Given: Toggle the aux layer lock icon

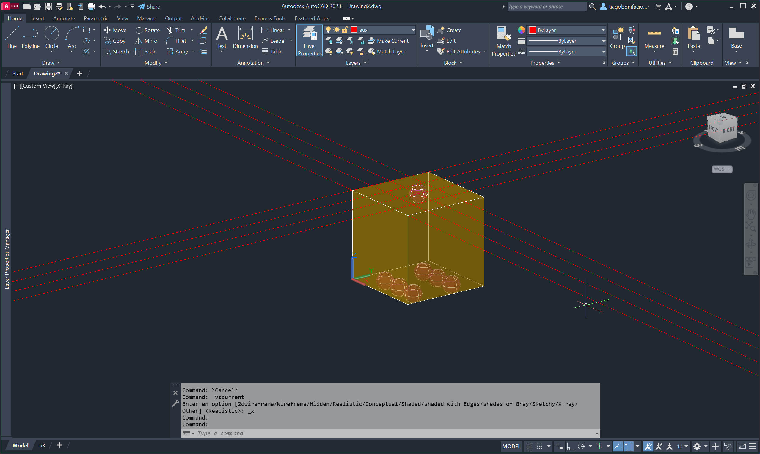Looking at the screenshot, I should tap(345, 30).
